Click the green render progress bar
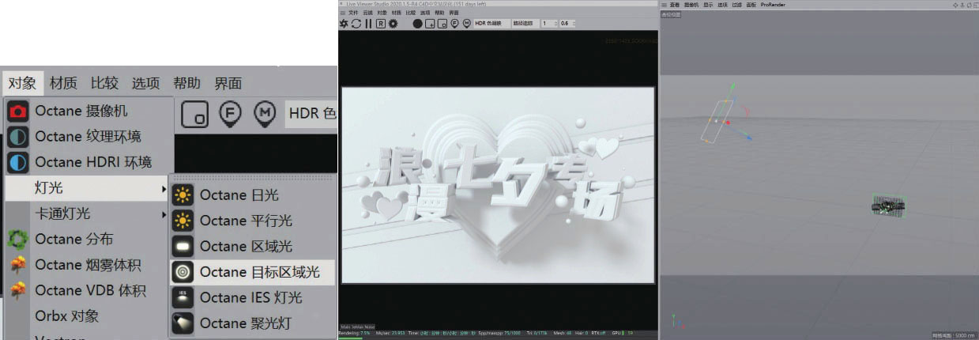The width and height of the screenshot is (979, 340). 350,338
